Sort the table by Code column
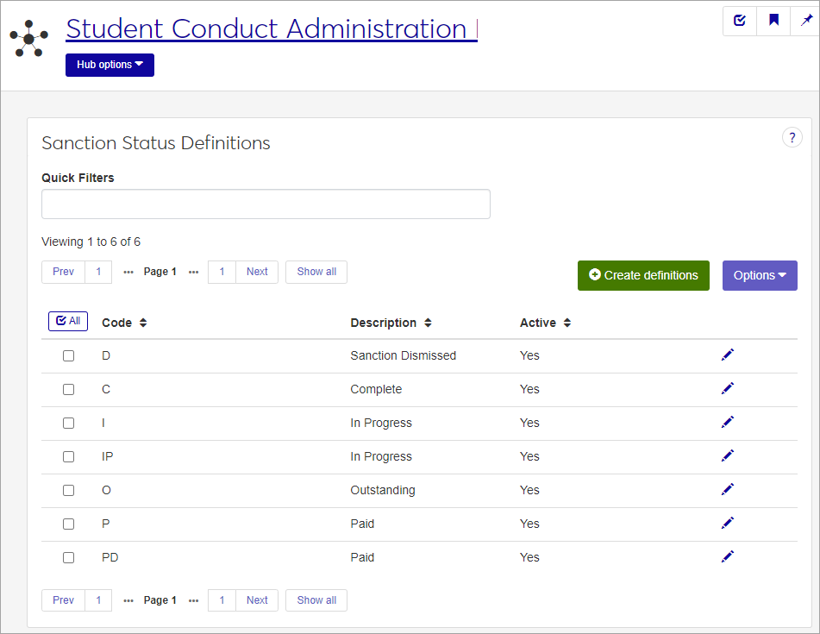Screen dimensions: 820x634 click(x=124, y=323)
